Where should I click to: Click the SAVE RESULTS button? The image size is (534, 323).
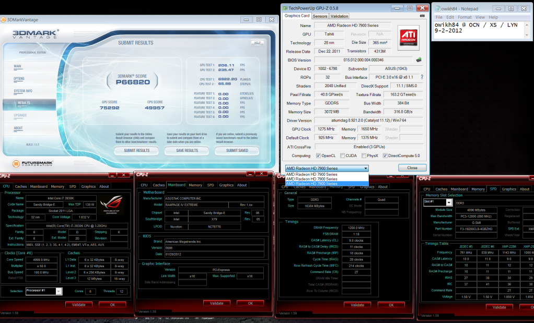coord(187,150)
